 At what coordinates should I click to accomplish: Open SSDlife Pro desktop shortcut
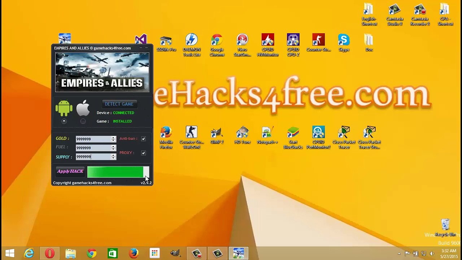(x=166, y=43)
